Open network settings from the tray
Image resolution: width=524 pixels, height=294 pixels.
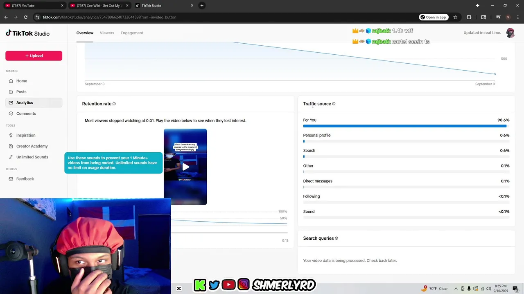pyautogui.click(x=482, y=289)
